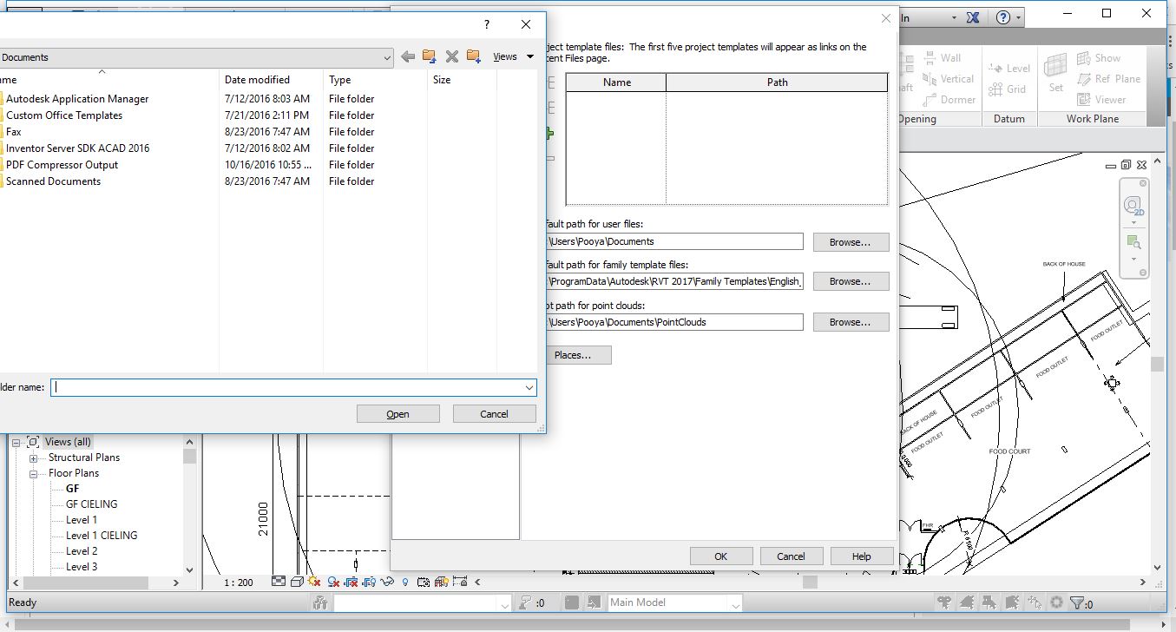This screenshot has width=1176, height=632.
Task: Toggle the temporary view properties icon
Action: pos(424,582)
